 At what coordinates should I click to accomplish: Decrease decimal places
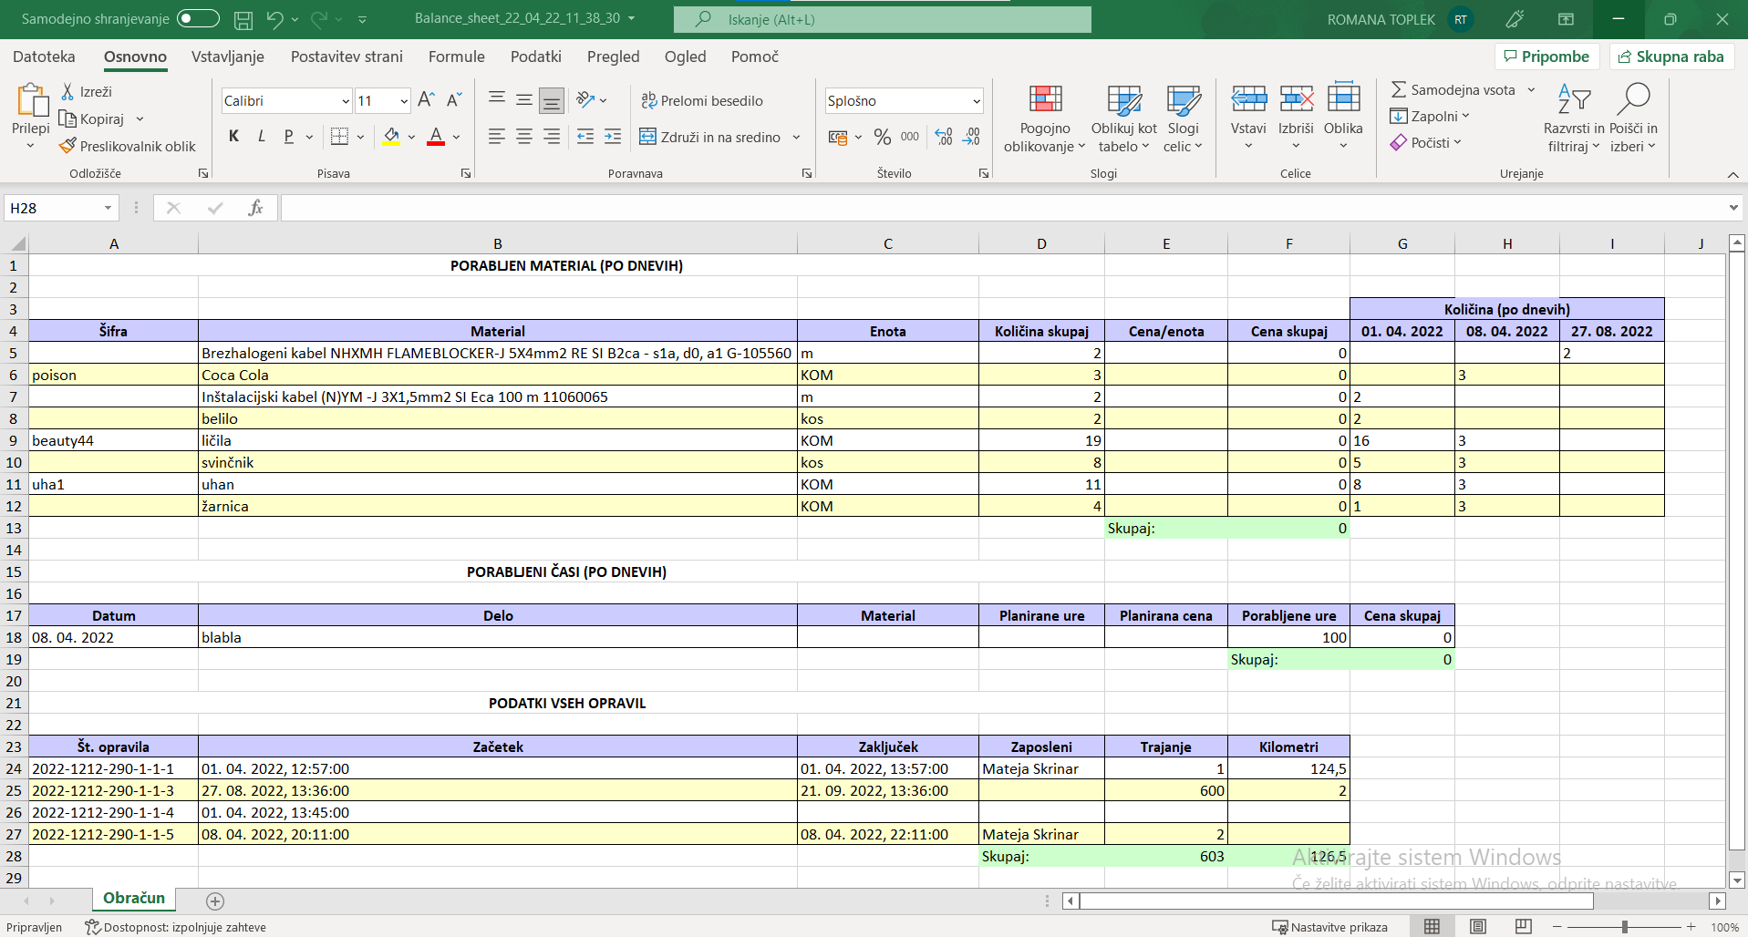[x=972, y=137]
